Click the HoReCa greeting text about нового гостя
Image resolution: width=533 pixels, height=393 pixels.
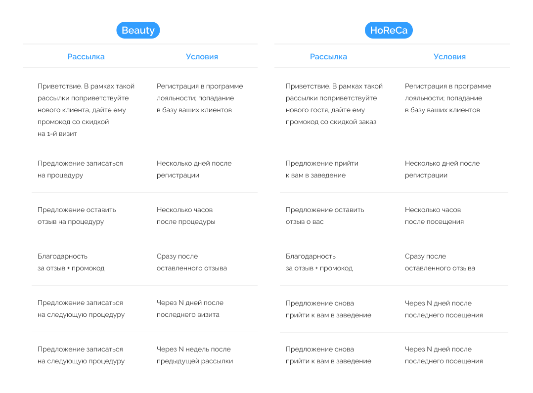point(334,104)
